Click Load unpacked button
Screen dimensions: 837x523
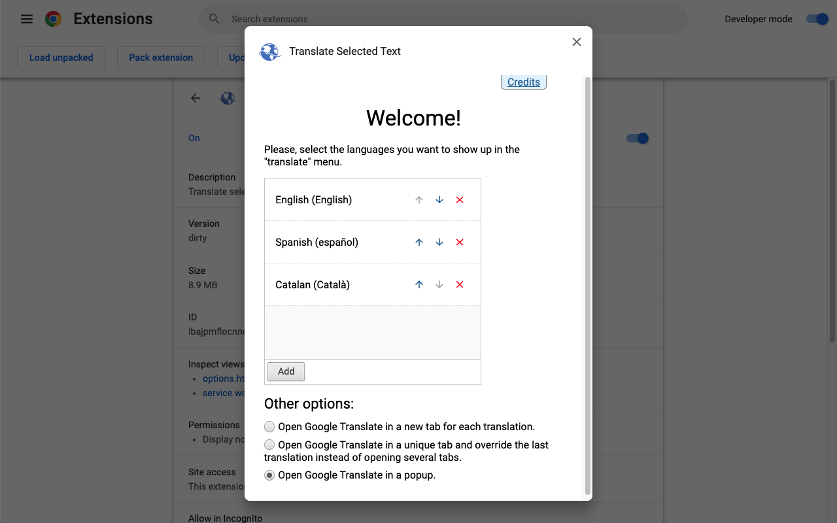pyautogui.click(x=61, y=58)
